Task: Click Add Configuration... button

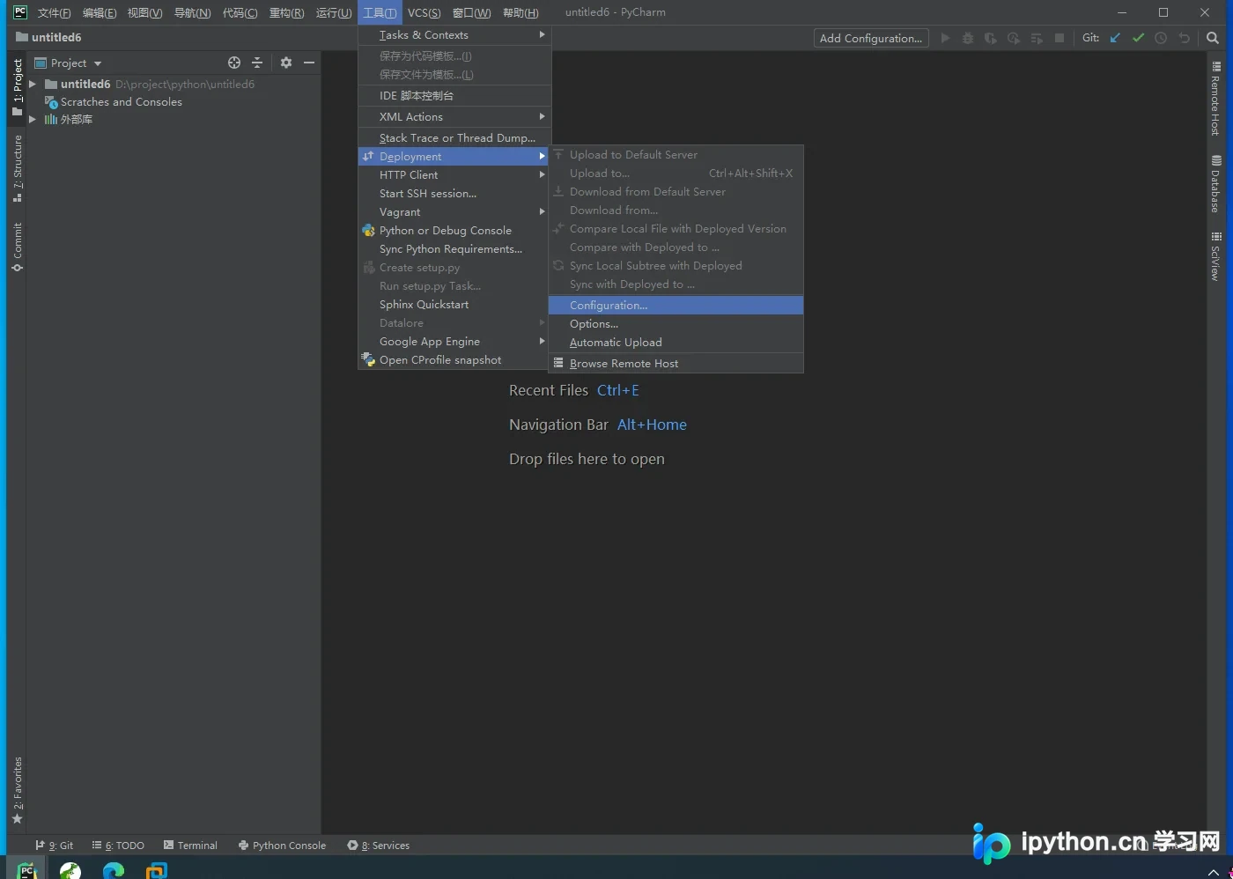Action: (871, 38)
